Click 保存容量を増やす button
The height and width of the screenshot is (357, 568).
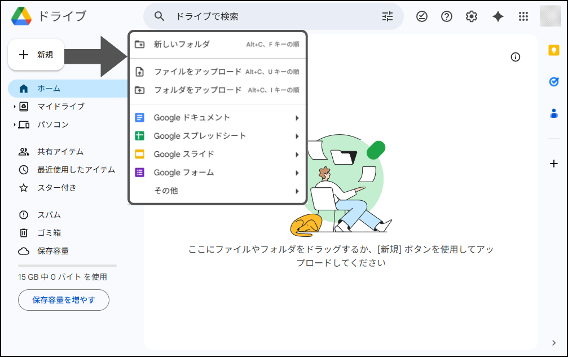(63, 300)
